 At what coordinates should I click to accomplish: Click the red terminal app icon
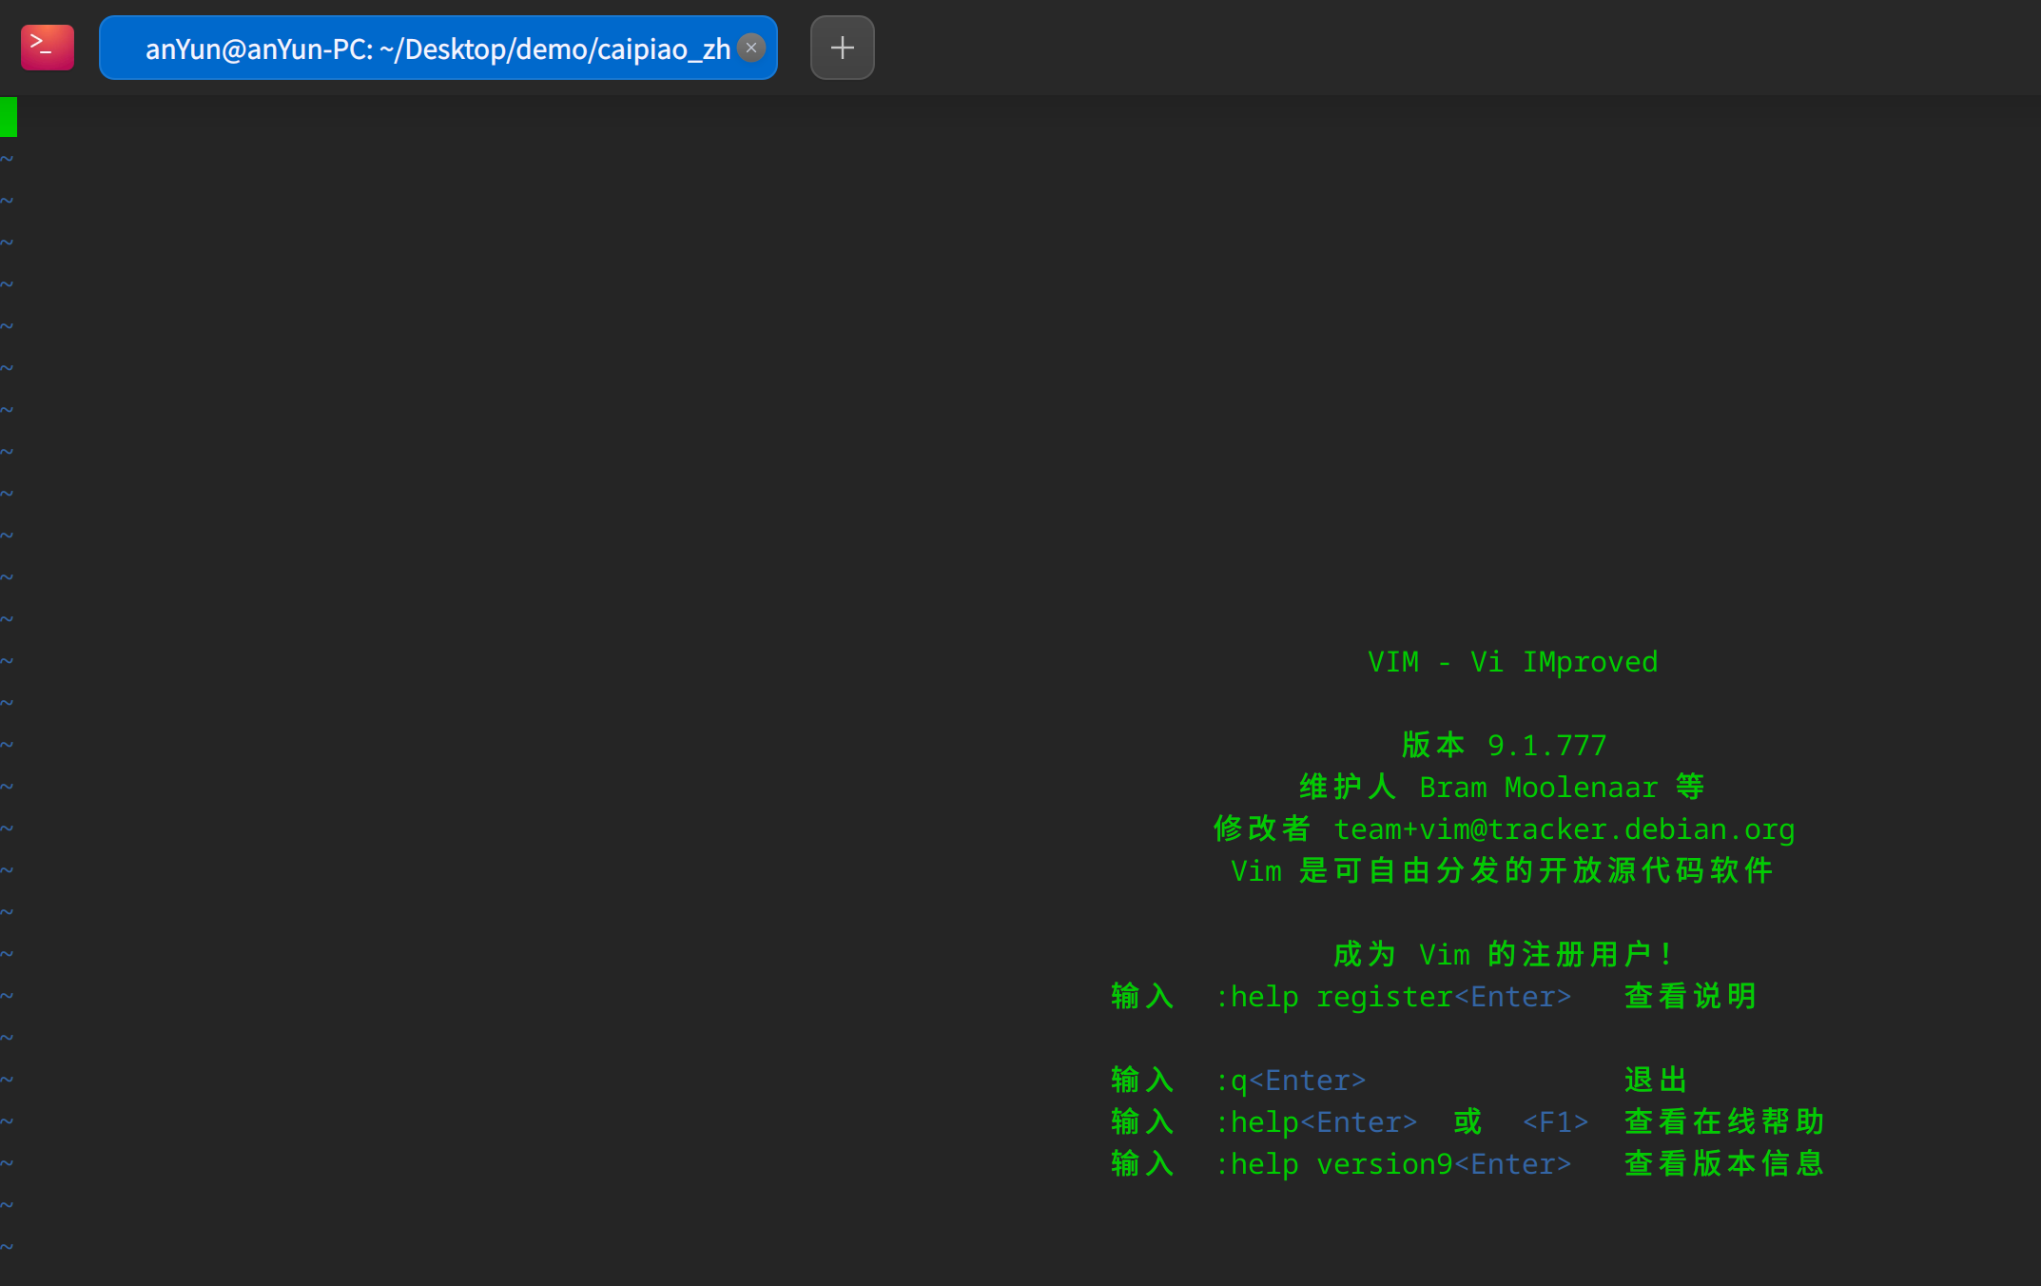tap(48, 48)
